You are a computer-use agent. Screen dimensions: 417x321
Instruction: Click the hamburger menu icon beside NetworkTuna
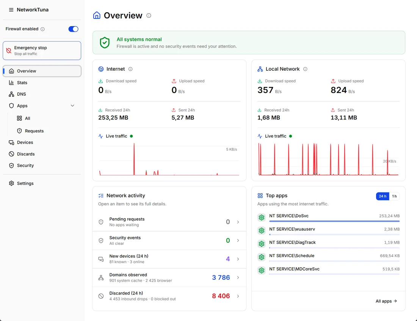[x=11, y=10]
